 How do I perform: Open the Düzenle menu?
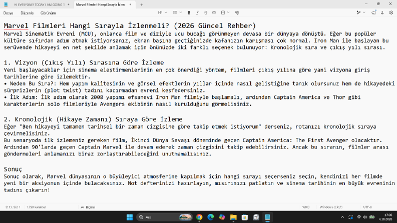tap(27, 13)
